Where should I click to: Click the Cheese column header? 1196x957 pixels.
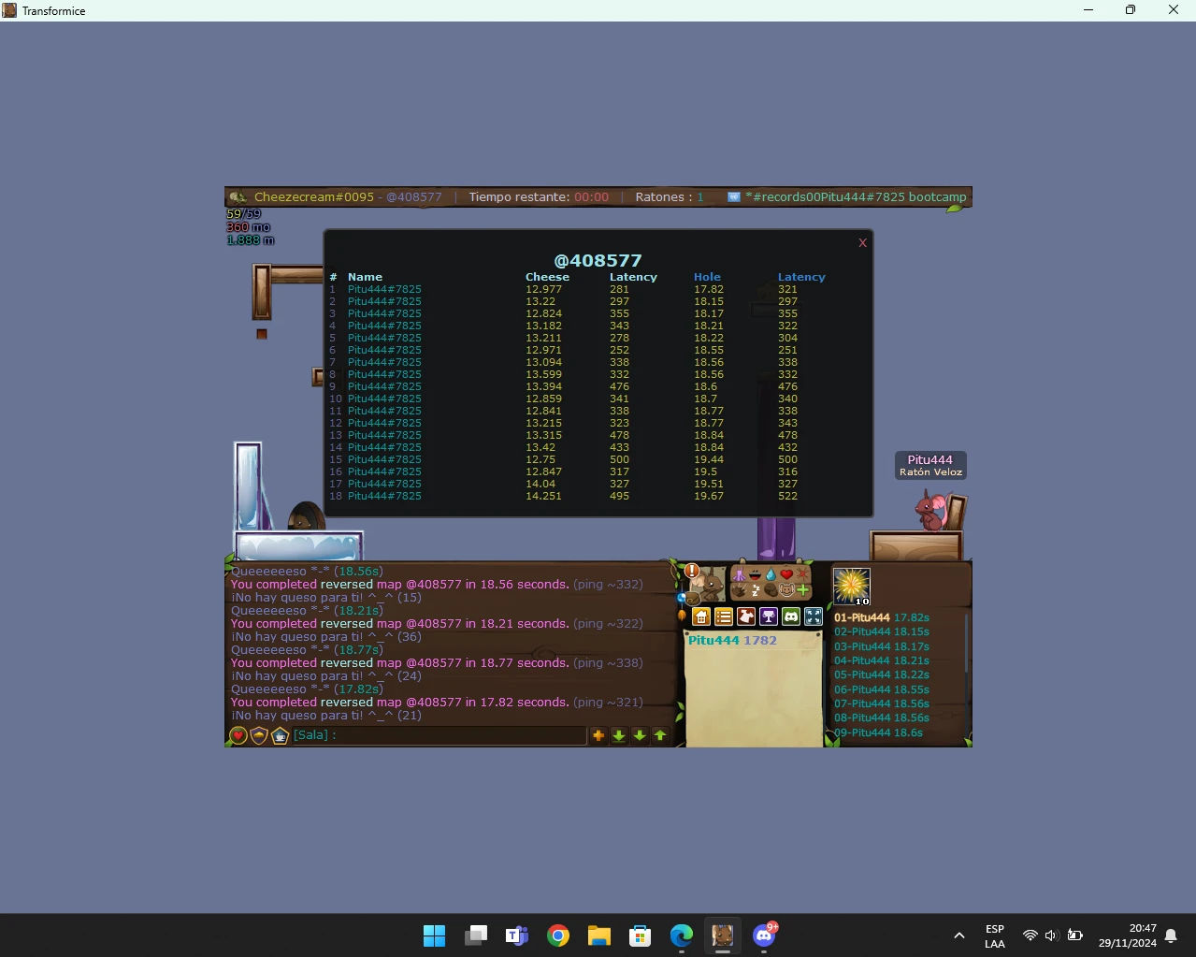tap(547, 277)
